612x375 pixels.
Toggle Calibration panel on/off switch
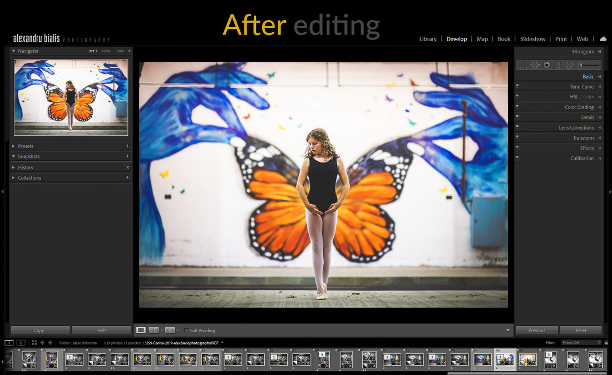(x=517, y=157)
